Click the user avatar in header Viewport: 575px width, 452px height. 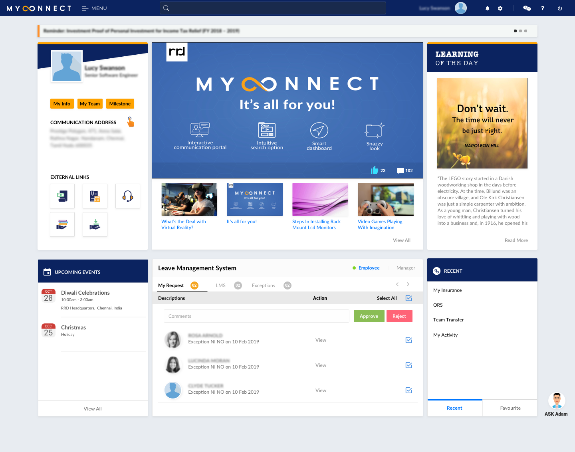pos(461,8)
